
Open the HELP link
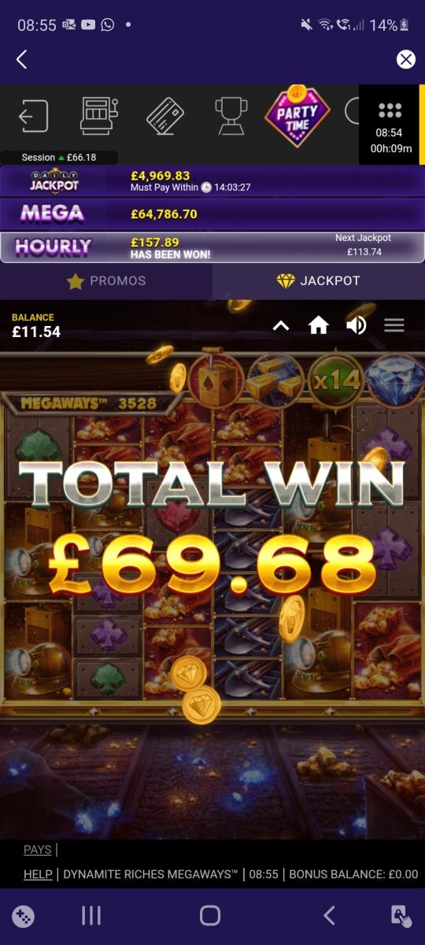[38, 874]
